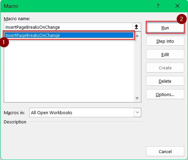Click inside the Macro name text field
Image resolution: width=188 pixels, height=160 pixels.
[68, 27]
